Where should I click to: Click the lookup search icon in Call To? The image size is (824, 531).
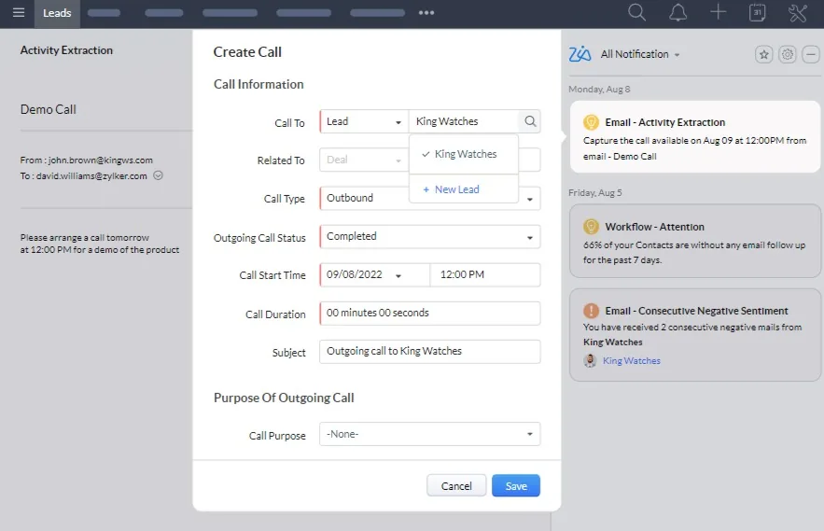coord(530,121)
